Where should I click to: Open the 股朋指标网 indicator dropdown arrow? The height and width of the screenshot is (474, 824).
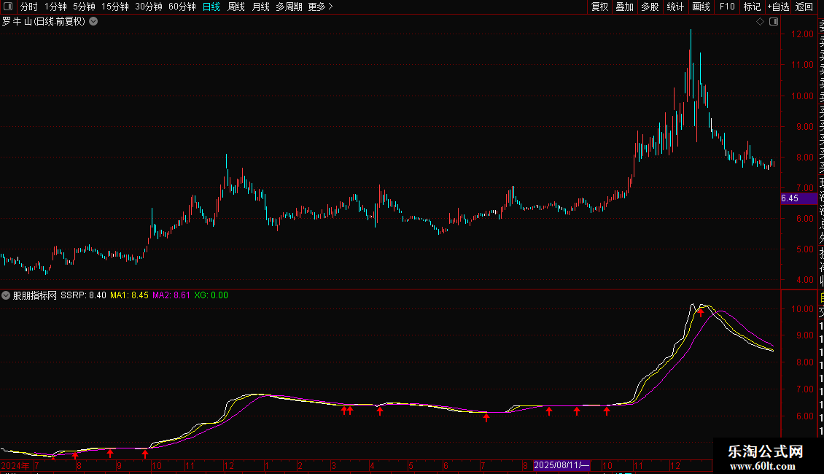pos(6,295)
